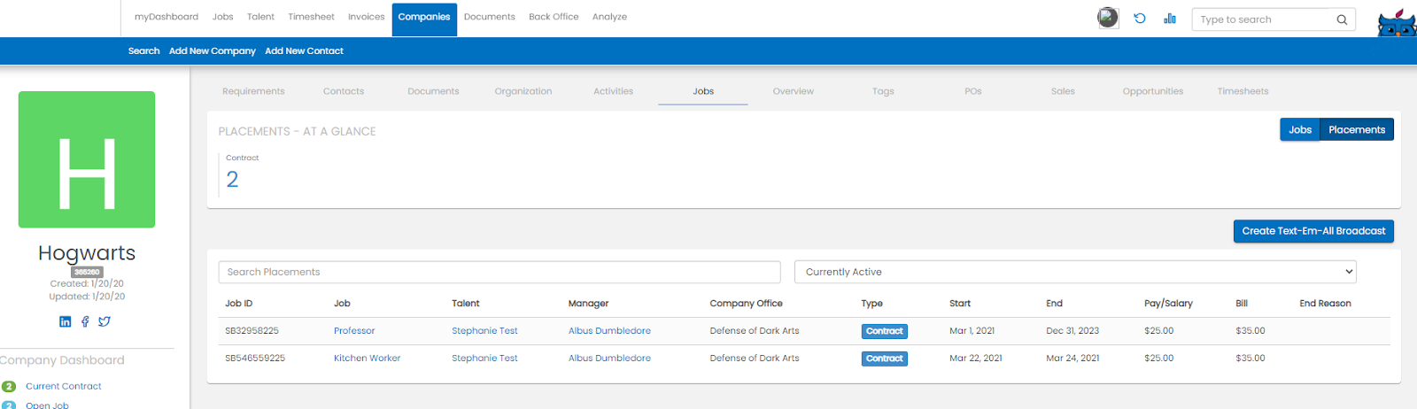Open Current Contract sidebar link
The width and height of the screenshot is (1417, 409).
(x=64, y=386)
